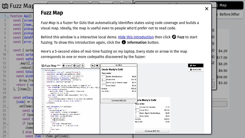Click the 'const [items,' code on line 3
The height and width of the screenshot is (138, 245).
click(x=23, y=25)
